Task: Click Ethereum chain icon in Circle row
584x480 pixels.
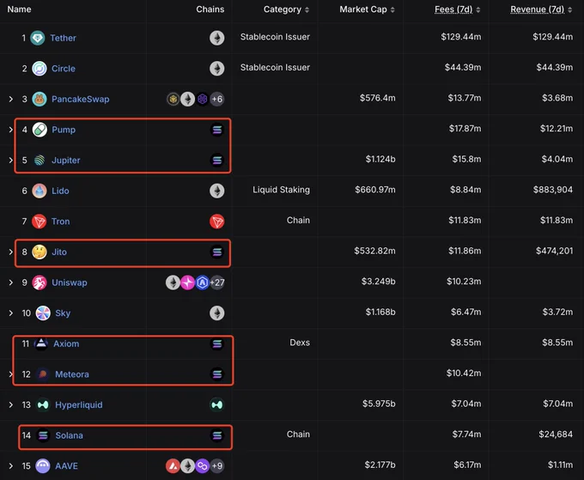Action: pos(216,69)
